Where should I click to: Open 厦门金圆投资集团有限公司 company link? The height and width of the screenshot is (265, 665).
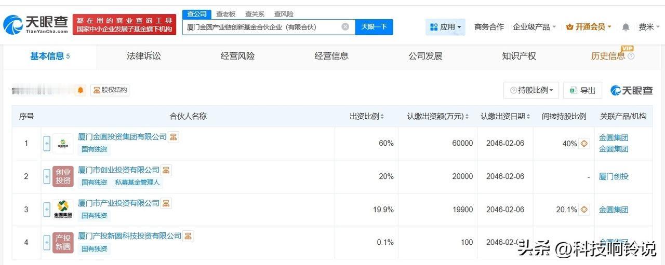pos(122,137)
